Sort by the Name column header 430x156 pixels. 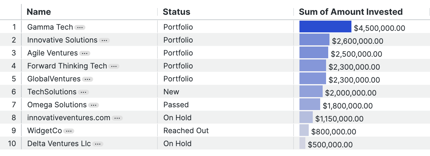coord(39,12)
